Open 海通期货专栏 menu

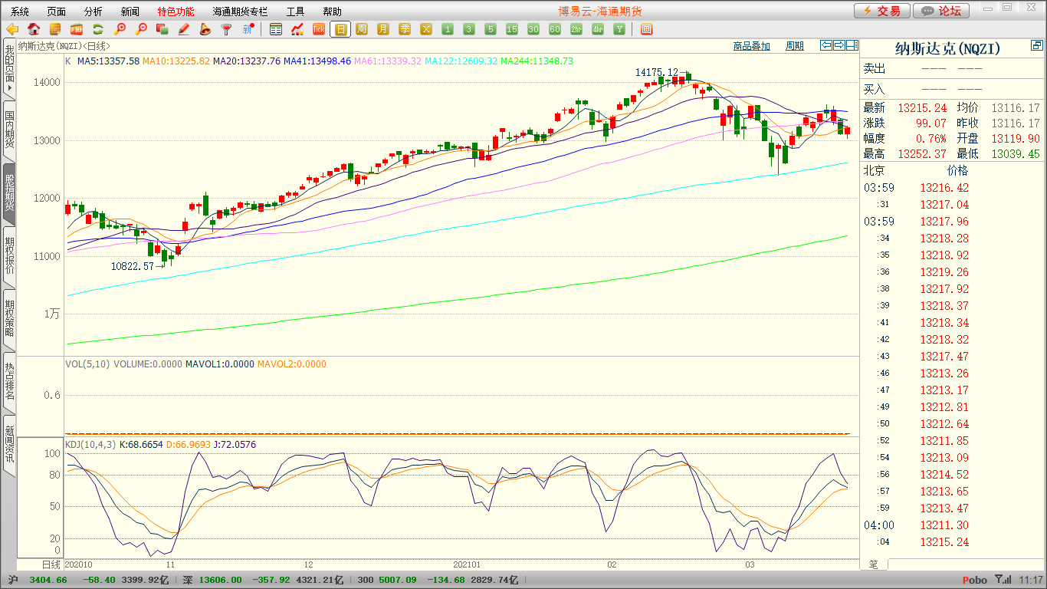coord(240,12)
